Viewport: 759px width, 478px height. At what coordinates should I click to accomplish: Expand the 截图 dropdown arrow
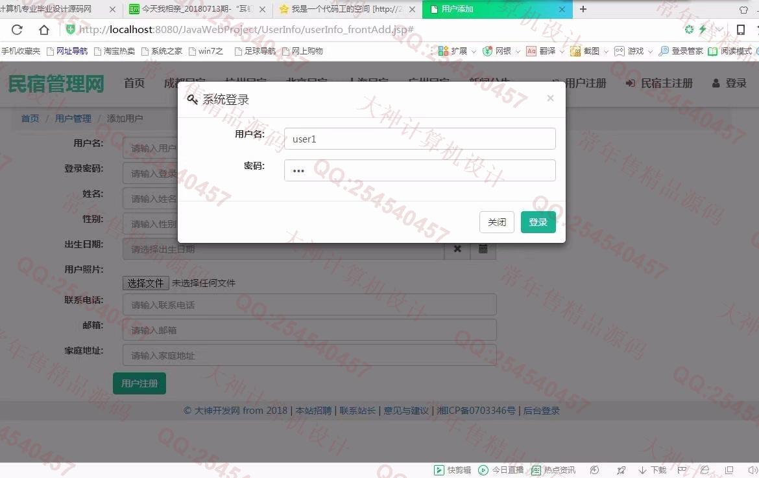(605, 51)
